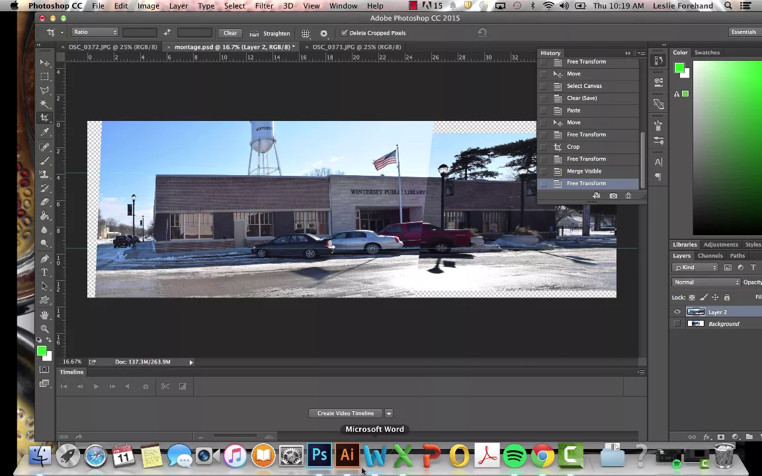This screenshot has width=762, height=476.
Task: Open the Normal blend mode dropdown
Action: 706,282
